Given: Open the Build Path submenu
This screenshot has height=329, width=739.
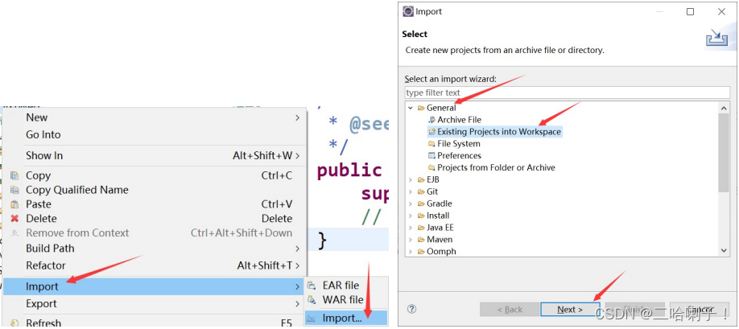Looking at the screenshot, I should click(155, 248).
